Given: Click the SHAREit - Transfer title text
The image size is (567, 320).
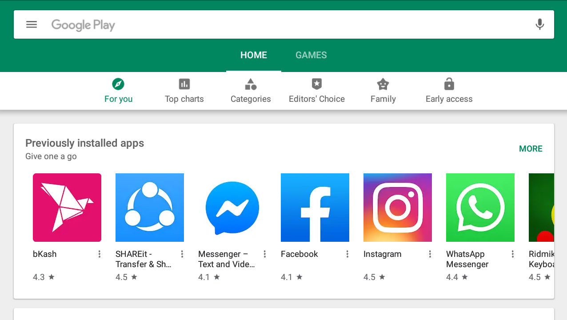Looking at the screenshot, I should [144, 259].
